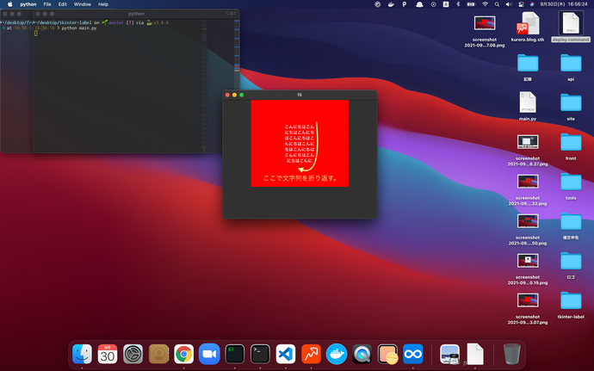Open Preview from the Dock
Viewport: 594px width, 371px height.
tap(449, 354)
